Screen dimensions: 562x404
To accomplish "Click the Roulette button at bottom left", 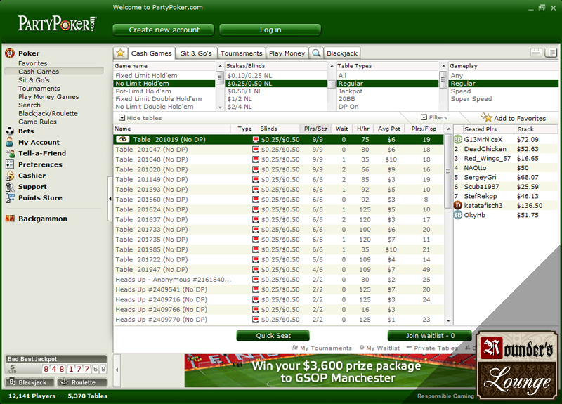I will click(82, 382).
